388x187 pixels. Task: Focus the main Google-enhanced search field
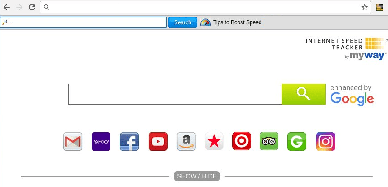pos(175,94)
